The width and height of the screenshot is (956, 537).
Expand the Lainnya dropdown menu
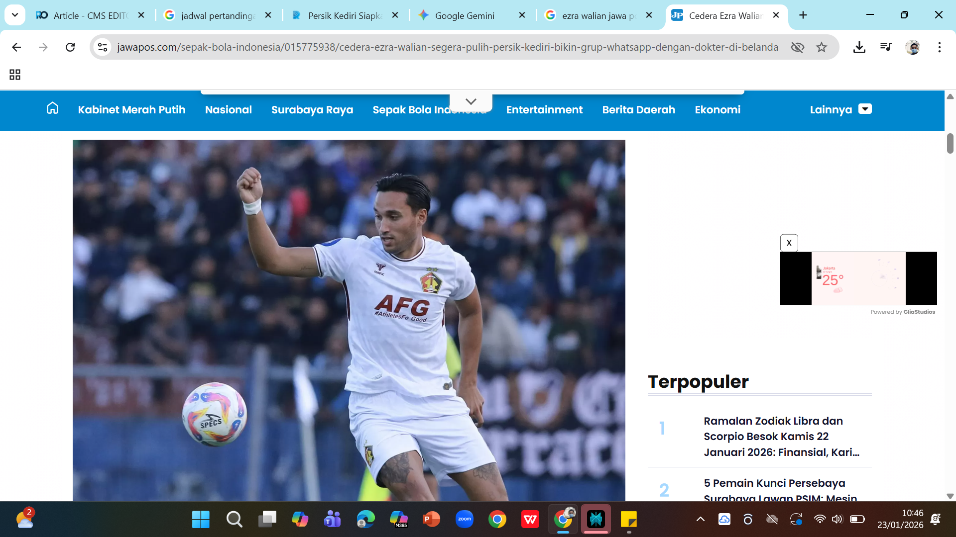(x=840, y=110)
